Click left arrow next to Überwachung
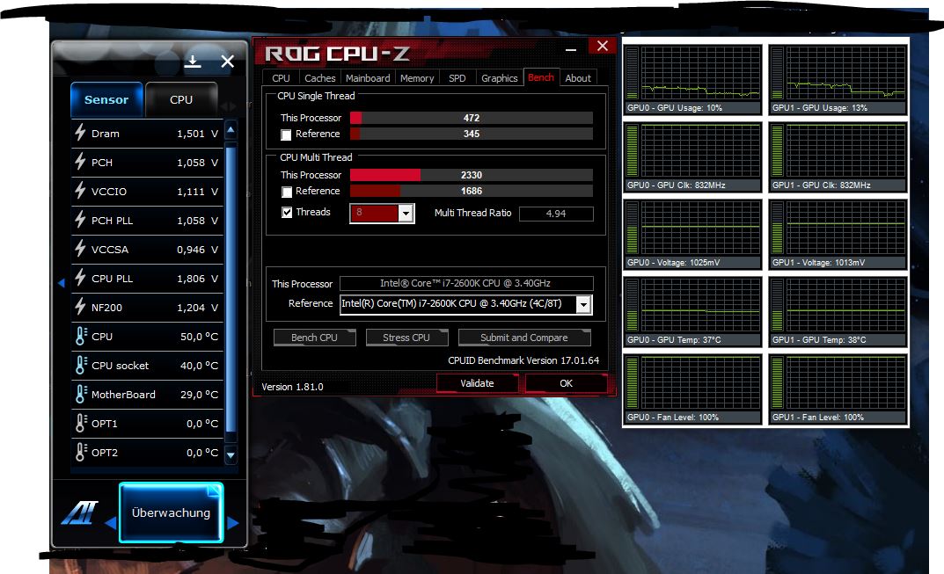This screenshot has height=574, width=944. tap(111, 523)
